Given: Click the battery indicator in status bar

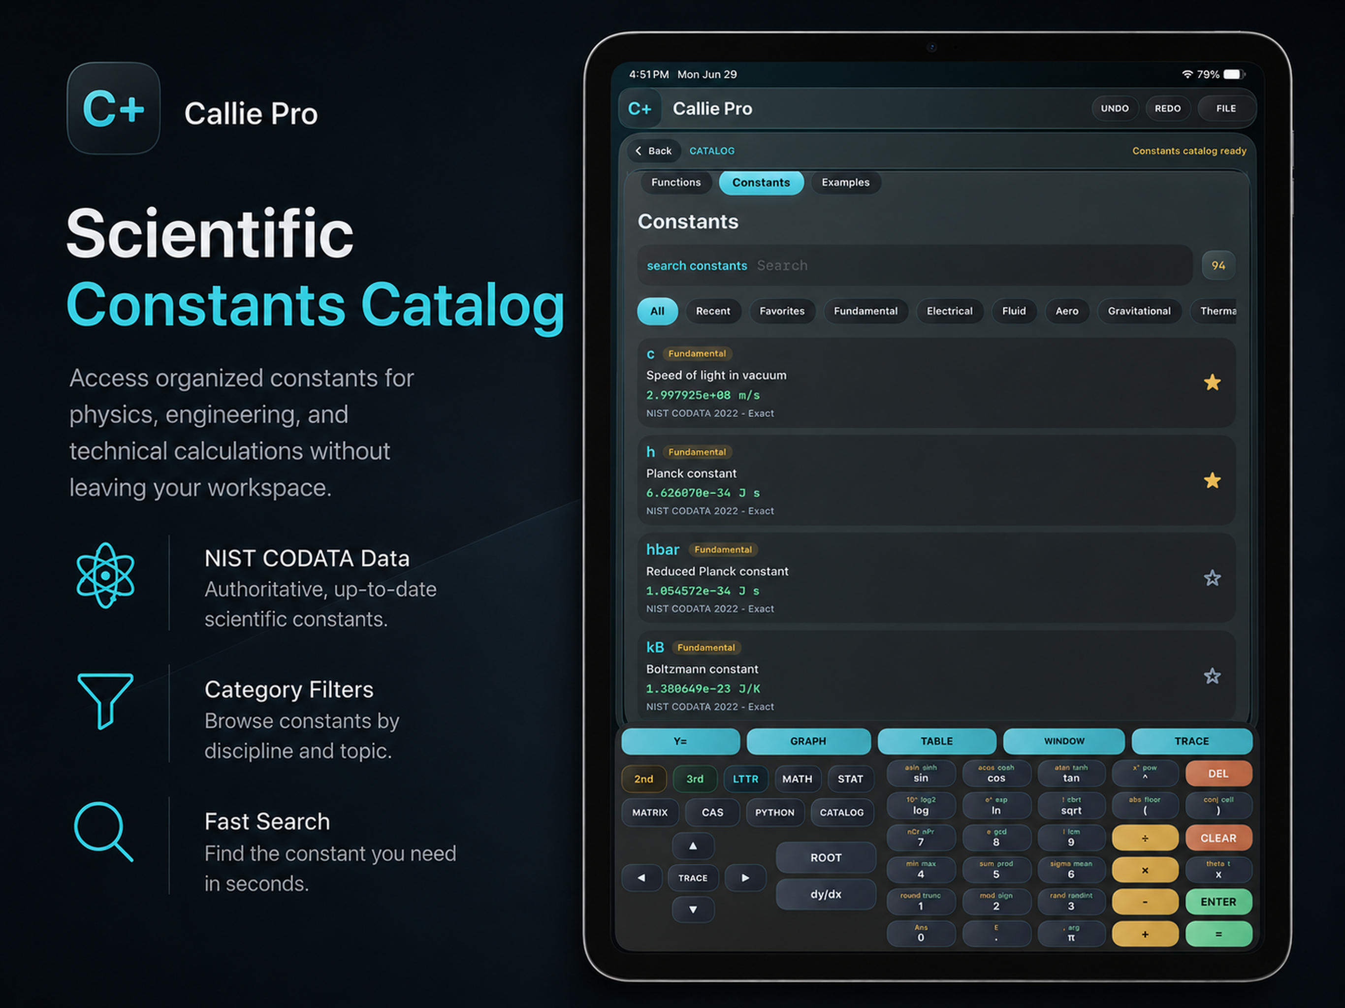Looking at the screenshot, I should point(1234,74).
